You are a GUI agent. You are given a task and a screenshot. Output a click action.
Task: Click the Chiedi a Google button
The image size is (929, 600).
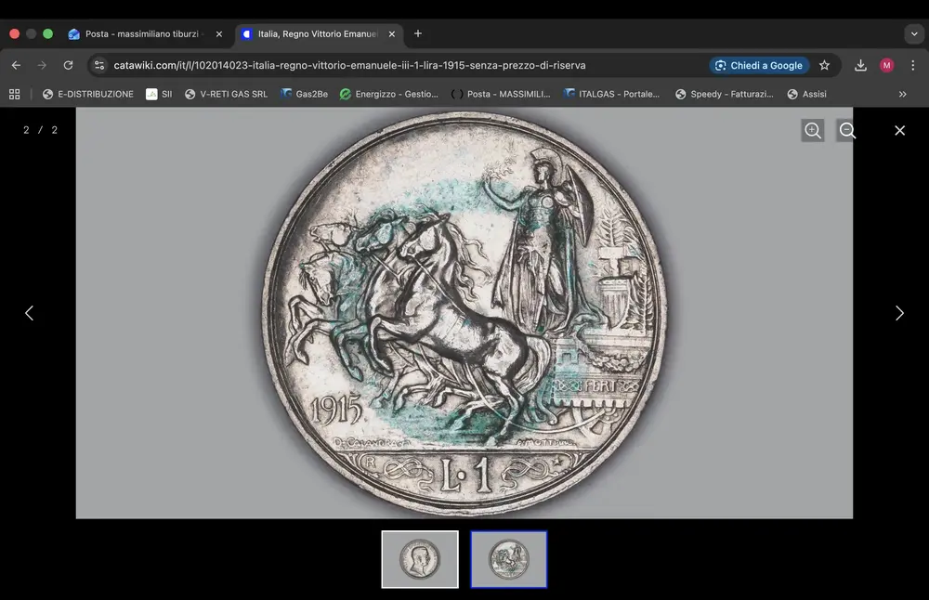pos(759,65)
